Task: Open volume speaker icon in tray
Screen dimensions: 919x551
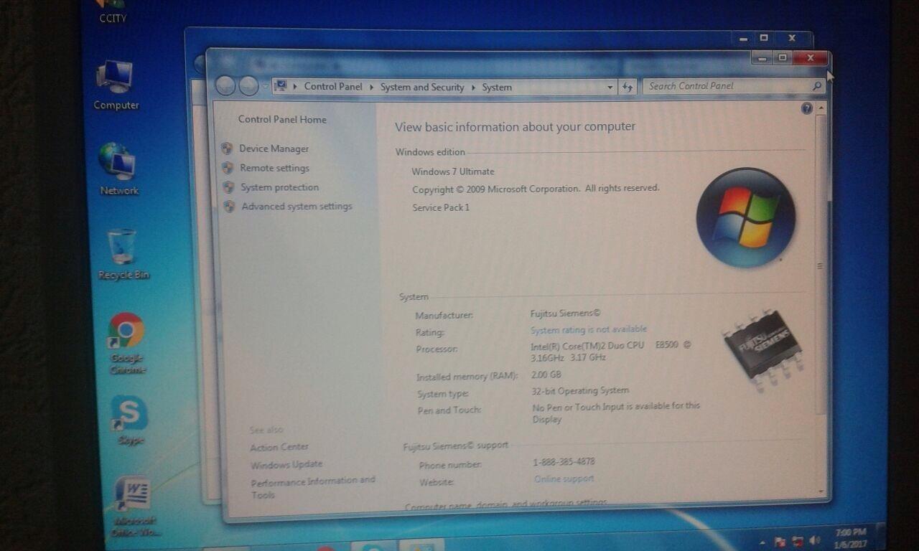Action: pyautogui.click(x=814, y=540)
